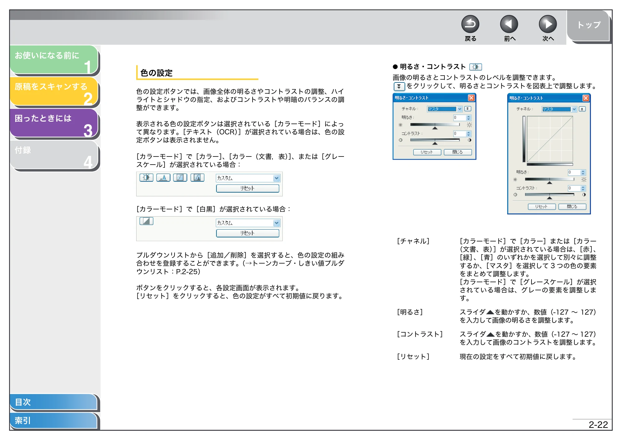Jump to トップ page tab

click(588, 26)
